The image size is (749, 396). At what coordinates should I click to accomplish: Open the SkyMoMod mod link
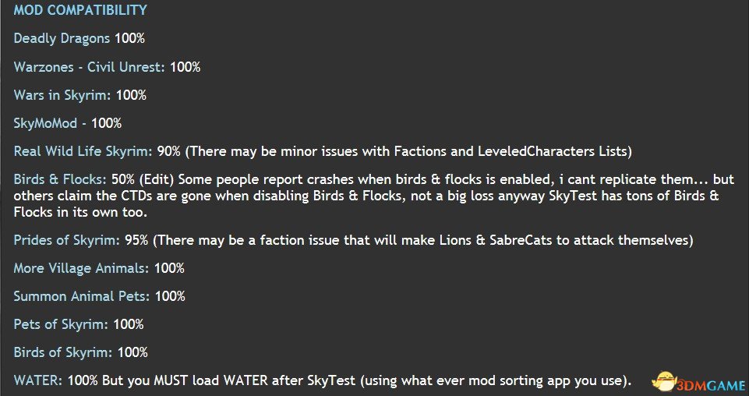[45, 123]
